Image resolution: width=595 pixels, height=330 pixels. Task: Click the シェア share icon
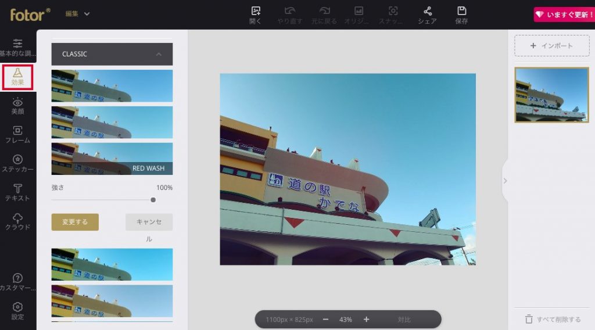coord(427,15)
